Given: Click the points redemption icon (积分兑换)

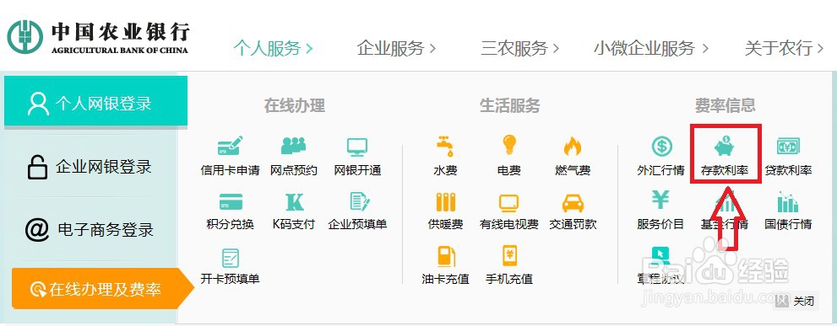Looking at the screenshot, I should 231,202.
